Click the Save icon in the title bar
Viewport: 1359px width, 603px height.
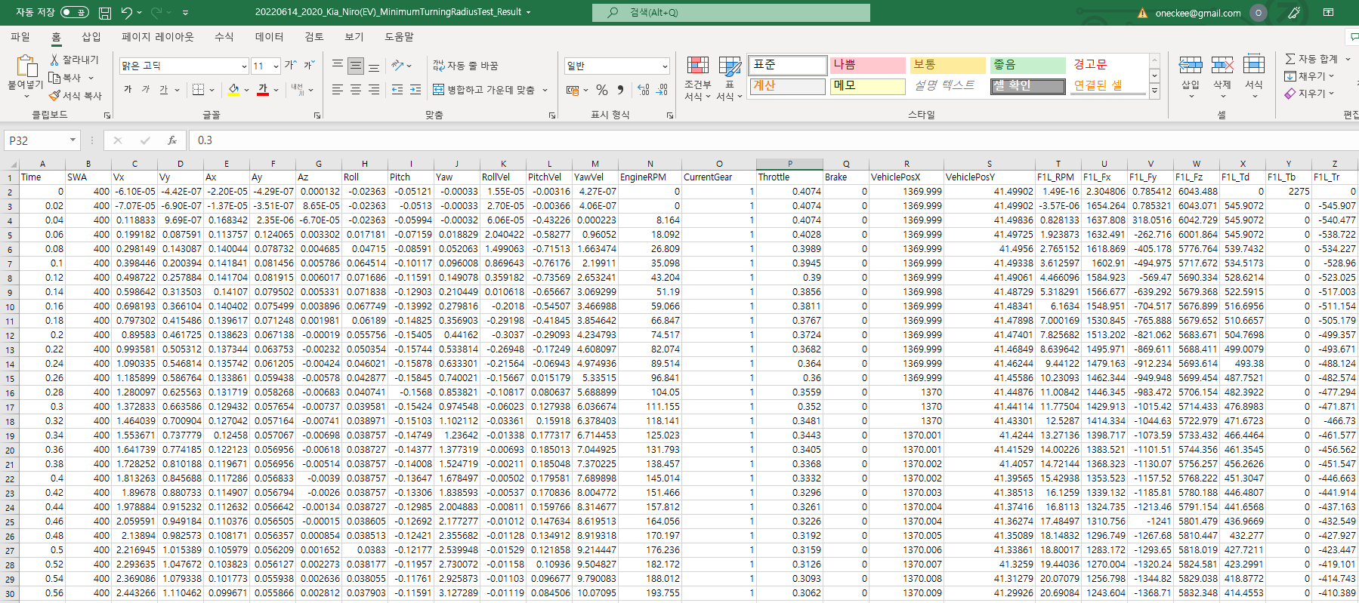105,13
